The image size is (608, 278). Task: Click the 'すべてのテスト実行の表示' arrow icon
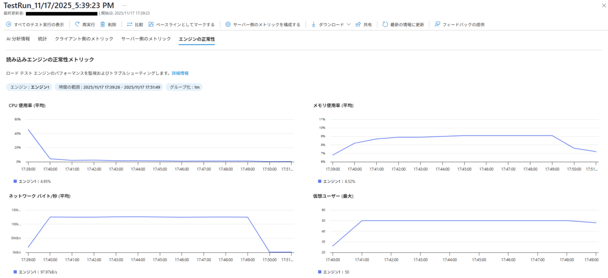click(x=9, y=24)
